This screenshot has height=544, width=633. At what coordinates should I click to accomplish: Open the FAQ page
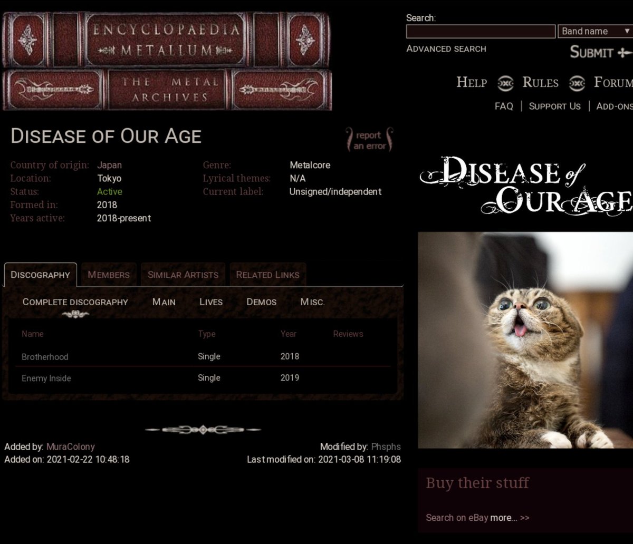pos(504,106)
